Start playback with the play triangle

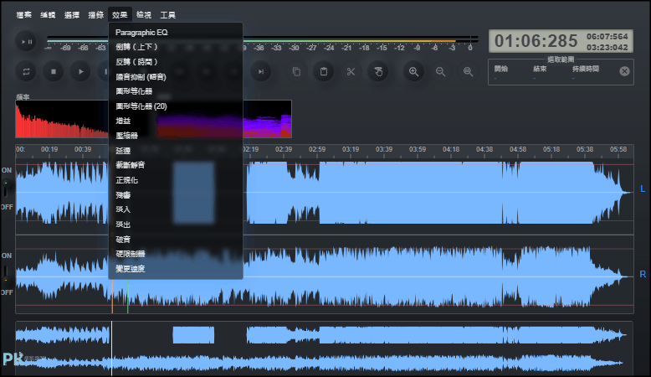click(x=81, y=71)
